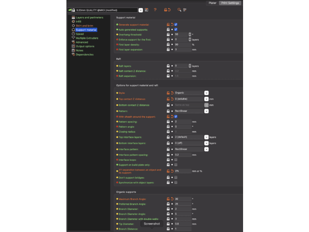
Task: Click unlock icon beside Top contact Z distance
Action: [168, 99]
